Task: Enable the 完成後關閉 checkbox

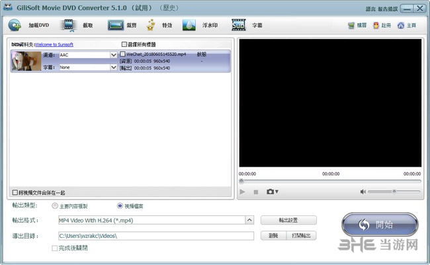Action: pos(54,248)
